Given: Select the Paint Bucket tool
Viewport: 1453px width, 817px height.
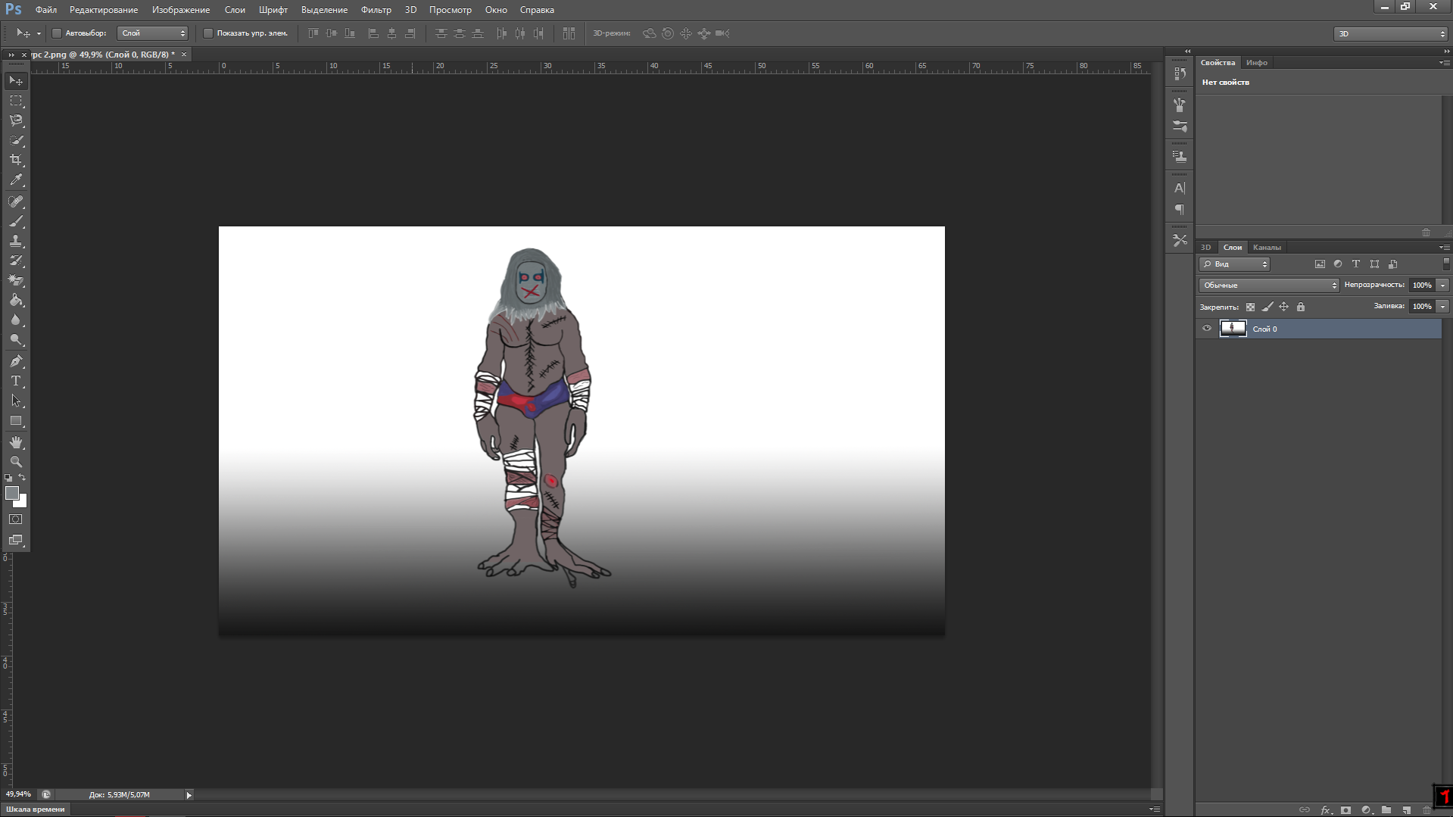Looking at the screenshot, I should coord(16,300).
